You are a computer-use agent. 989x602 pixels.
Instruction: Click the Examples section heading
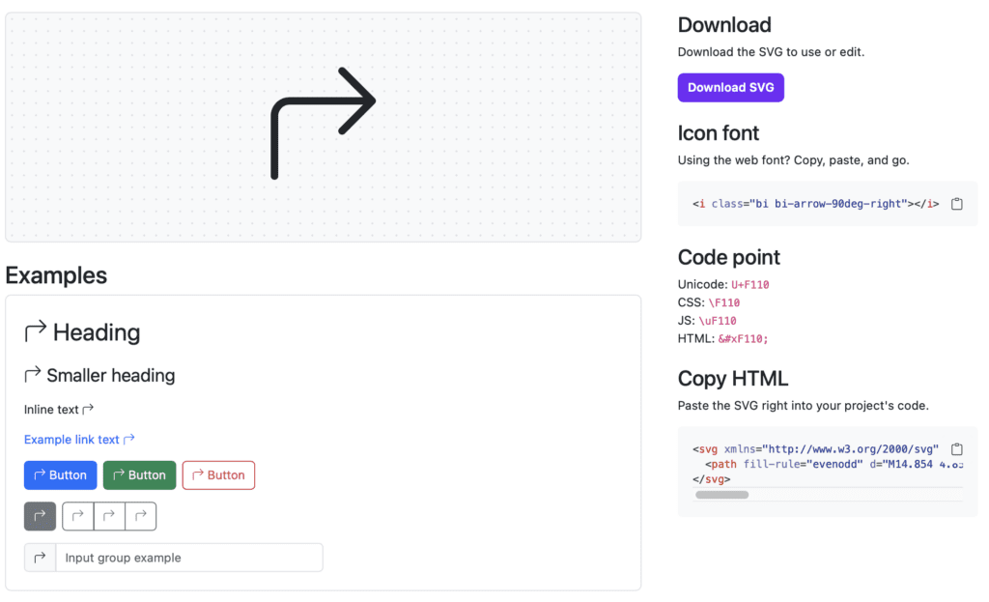pos(56,275)
